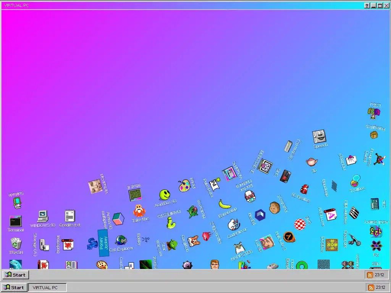
Task: Click the inner taskbar RSS feed icon
Action: 370,275
